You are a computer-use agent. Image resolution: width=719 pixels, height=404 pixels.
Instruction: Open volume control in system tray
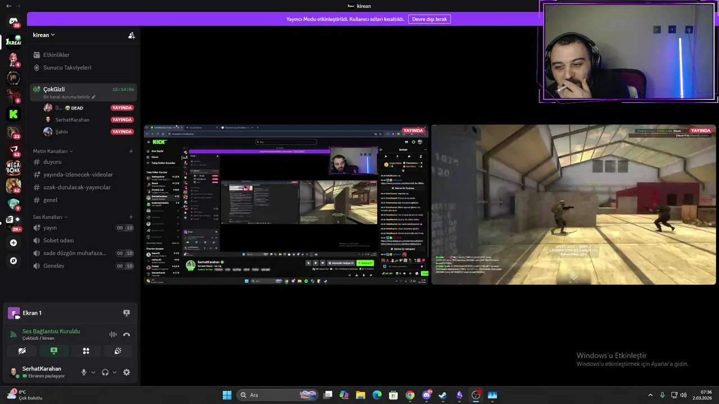click(x=684, y=395)
